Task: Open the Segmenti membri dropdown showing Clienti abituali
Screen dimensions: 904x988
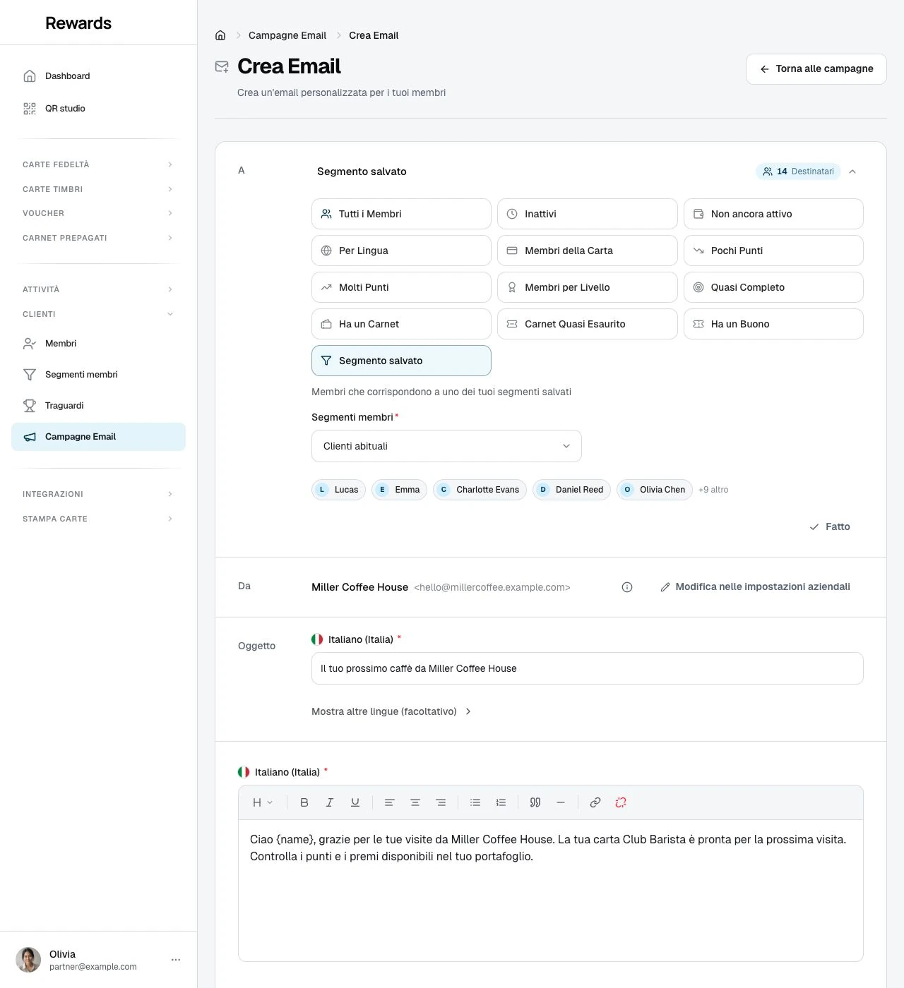Action: click(446, 446)
